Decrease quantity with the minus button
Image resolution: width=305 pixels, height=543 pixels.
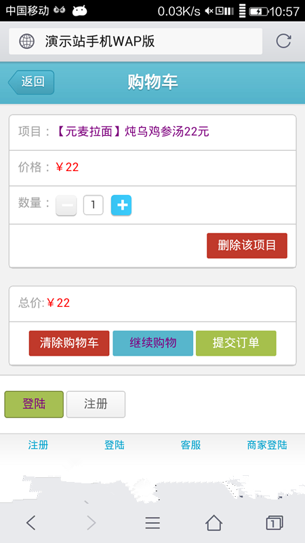(66, 206)
